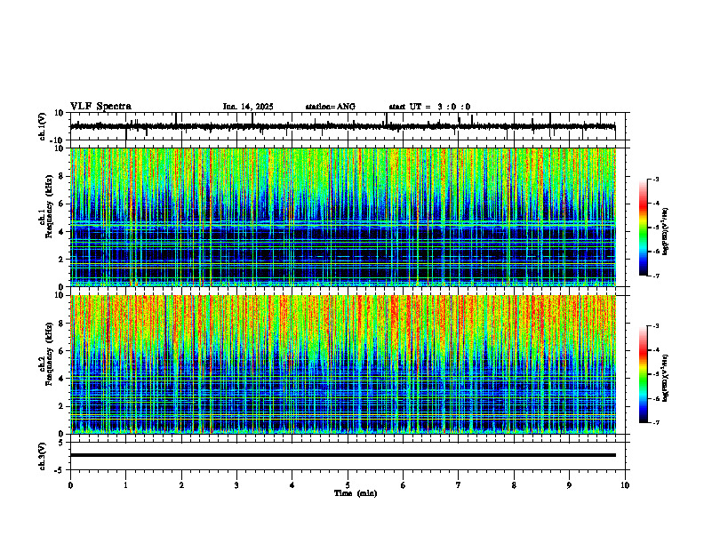Click the ch.2 "Frequency (kHz)" axis label

pyautogui.click(x=49, y=354)
